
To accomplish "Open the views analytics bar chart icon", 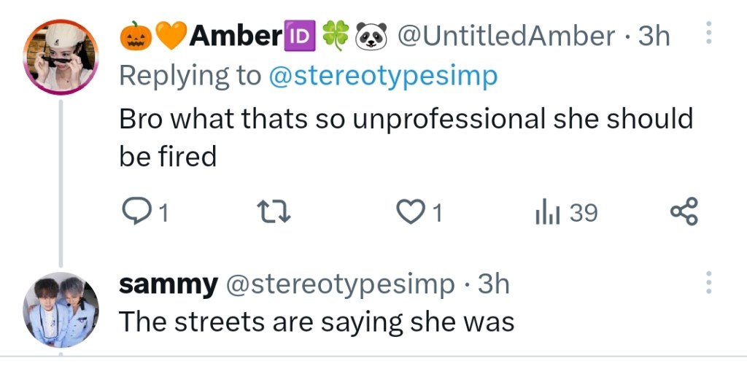I will coord(547,212).
